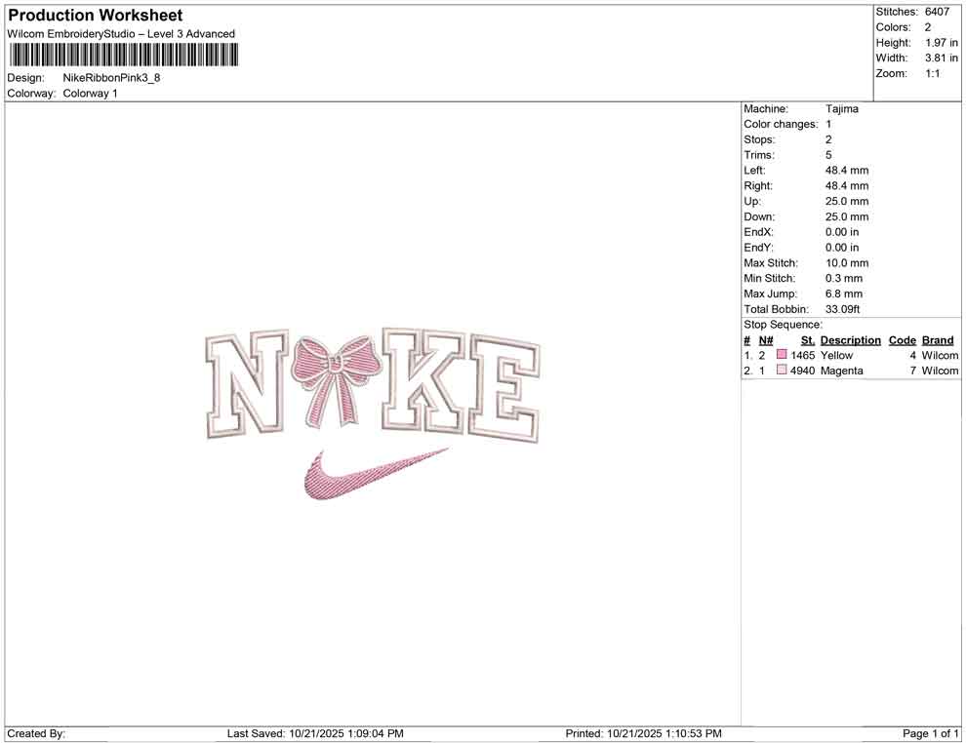
Task: Click the zoom value '1:1'
Action: point(933,73)
